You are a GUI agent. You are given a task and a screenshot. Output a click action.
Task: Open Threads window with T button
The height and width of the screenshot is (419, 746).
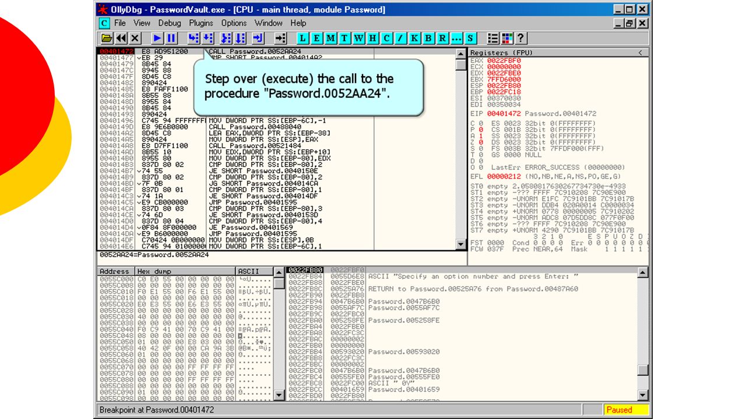pos(345,38)
